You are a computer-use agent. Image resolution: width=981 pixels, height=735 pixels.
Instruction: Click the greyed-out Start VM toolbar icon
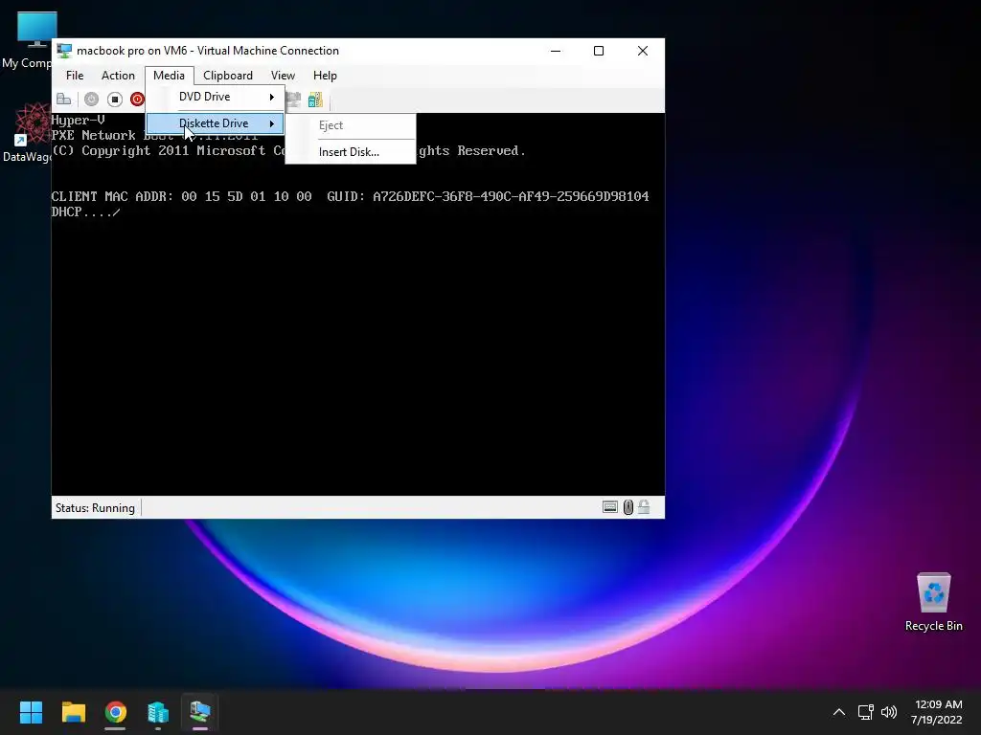(91, 100)
